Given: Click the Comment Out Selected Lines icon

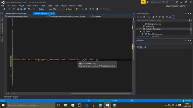Looking at the screenshot, I should coord(90,9).
